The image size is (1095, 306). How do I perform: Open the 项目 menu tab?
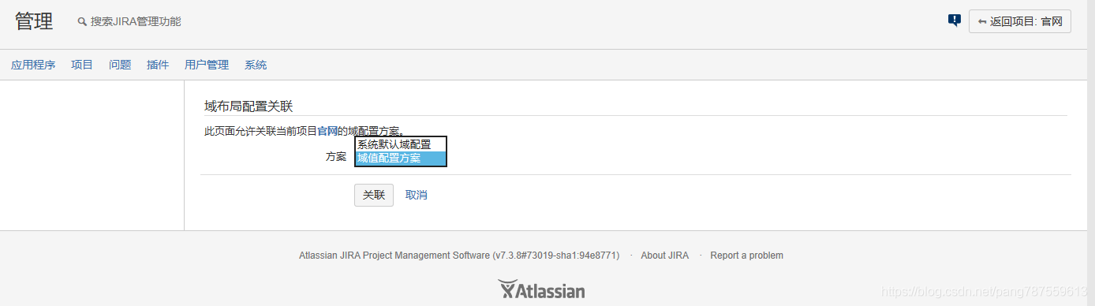point(82,65)
